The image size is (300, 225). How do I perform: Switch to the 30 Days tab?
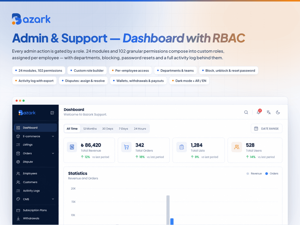click(108, 129)
